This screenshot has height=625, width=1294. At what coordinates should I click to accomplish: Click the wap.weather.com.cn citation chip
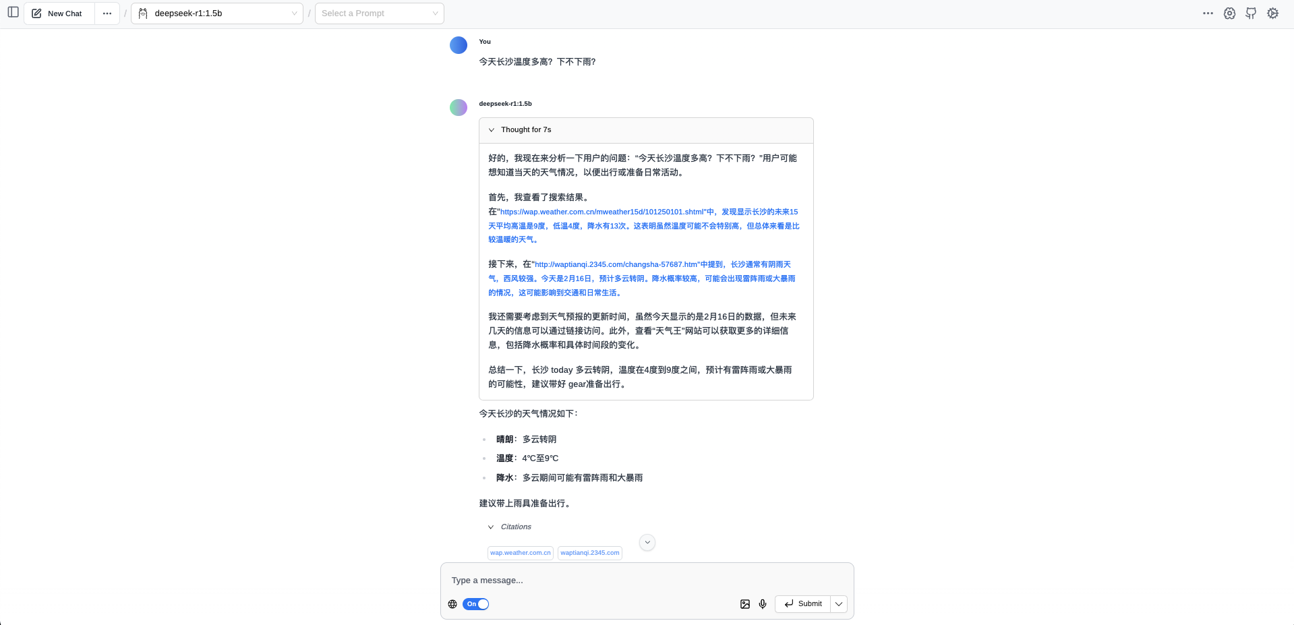(520, 553)
